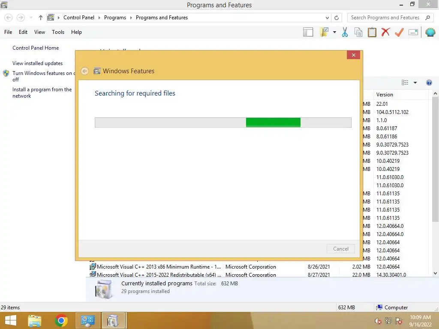
Task: Click the list scroll up arrow
Action: pyautogui.click(x=435, y=94)
